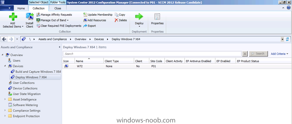This screenshot has width=292, height=124.
Task: Click in the Search field
Action: (152, 54)
